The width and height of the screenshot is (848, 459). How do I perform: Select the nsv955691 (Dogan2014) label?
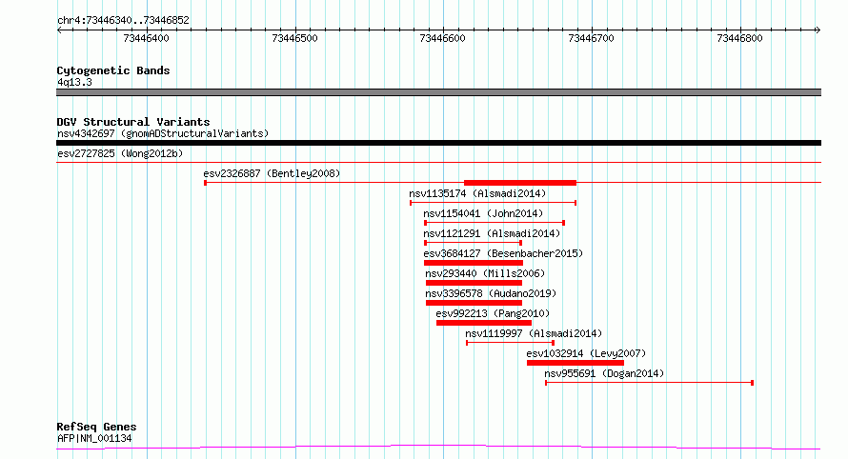[604, 373]
